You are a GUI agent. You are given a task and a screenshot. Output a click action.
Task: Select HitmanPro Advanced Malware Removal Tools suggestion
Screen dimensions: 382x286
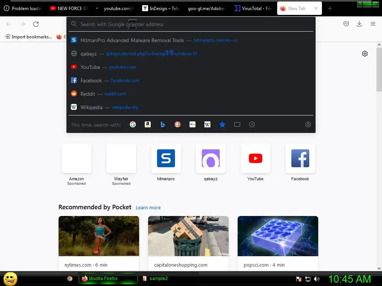[191, 40]
